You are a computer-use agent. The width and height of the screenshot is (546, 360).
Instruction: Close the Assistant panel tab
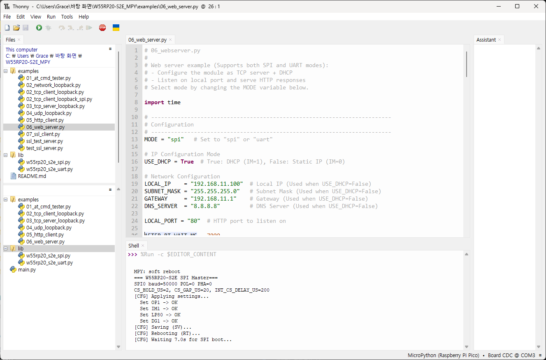coord(500,40)
